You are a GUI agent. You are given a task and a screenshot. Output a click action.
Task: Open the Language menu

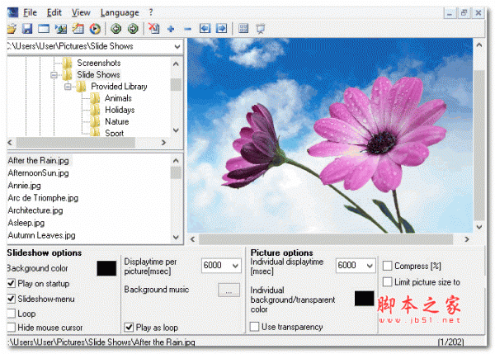120,12
